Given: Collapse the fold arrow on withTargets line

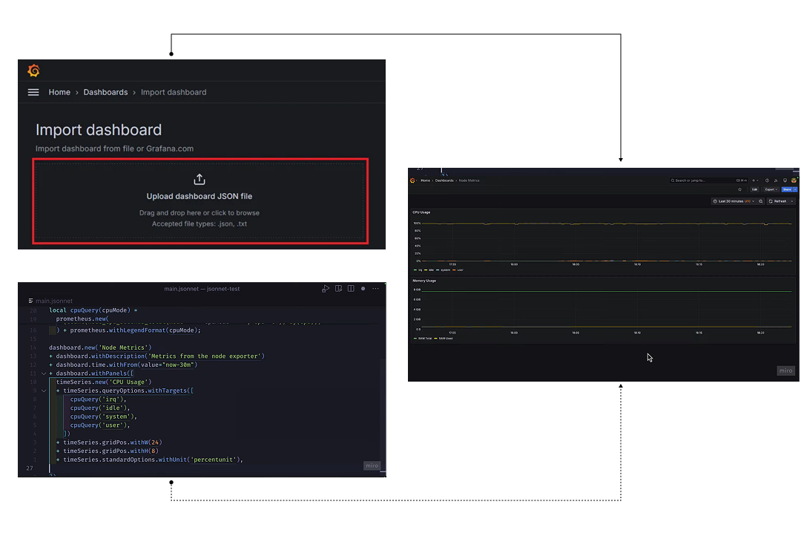Looking at the screenshot, I should 44,391.
